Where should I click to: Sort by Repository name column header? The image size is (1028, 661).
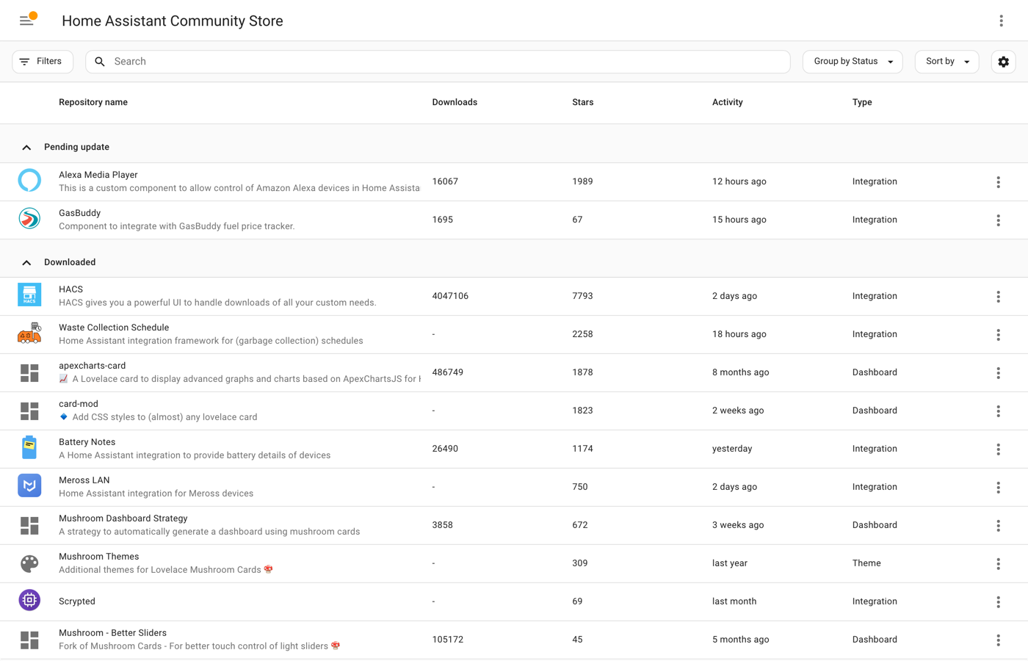pyautogui.click(x=93, y=102)
